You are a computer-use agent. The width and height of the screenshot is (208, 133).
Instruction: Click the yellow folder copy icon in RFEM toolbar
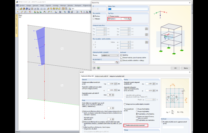tap(59, 8)
